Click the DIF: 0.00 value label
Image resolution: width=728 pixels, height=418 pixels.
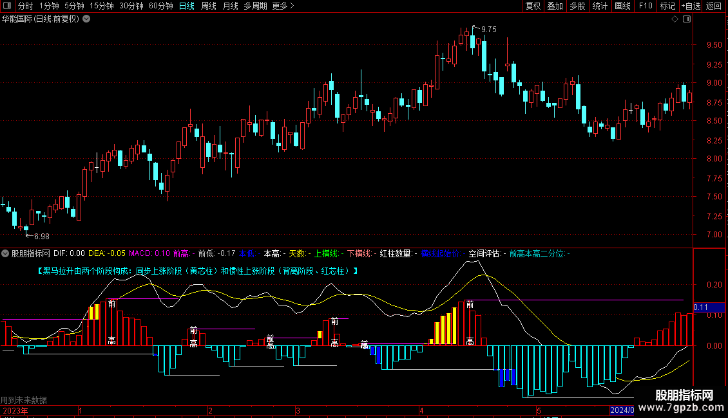(69, 253)
